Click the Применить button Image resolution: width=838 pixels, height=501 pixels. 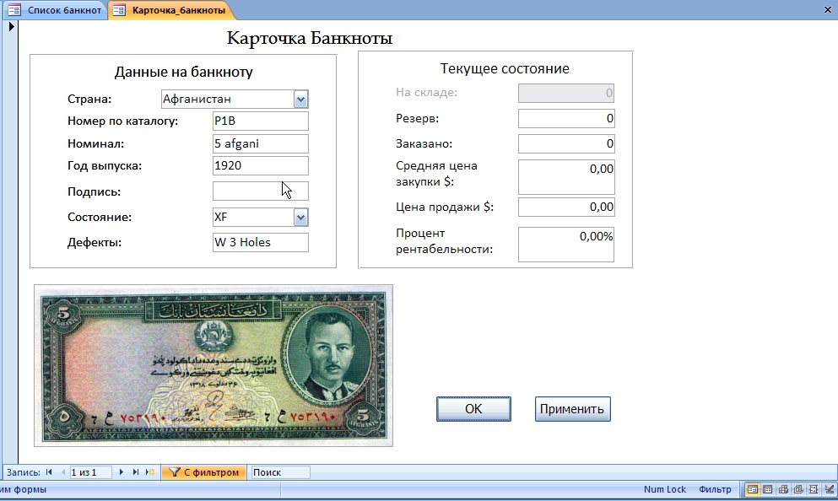coord(572,409)
